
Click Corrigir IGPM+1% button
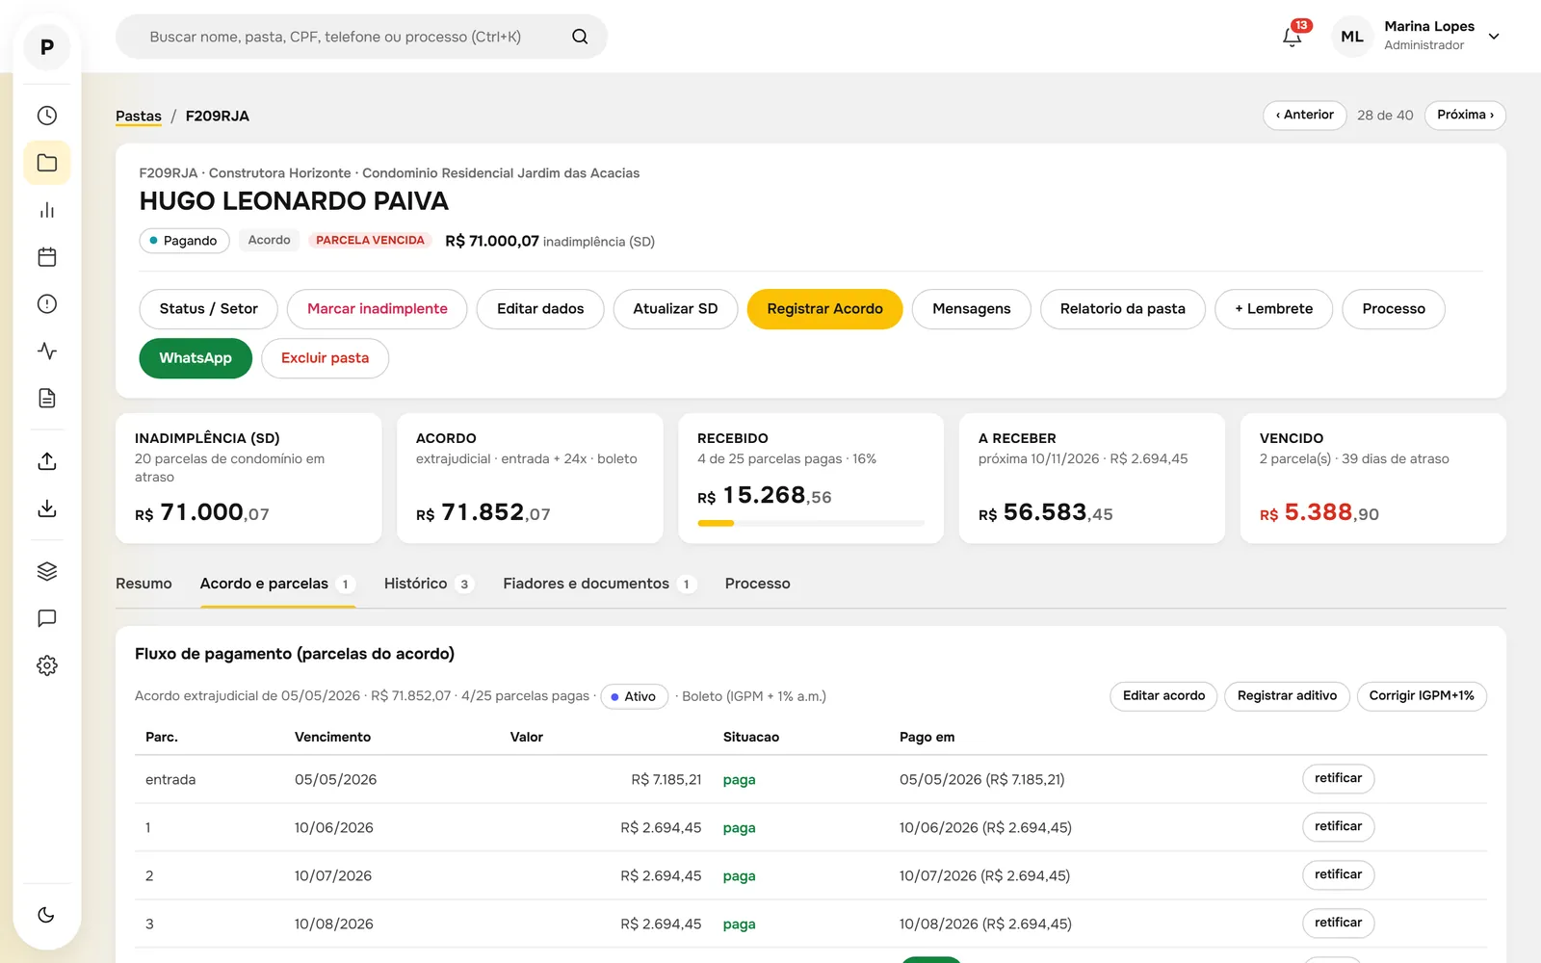point(1422,696)
